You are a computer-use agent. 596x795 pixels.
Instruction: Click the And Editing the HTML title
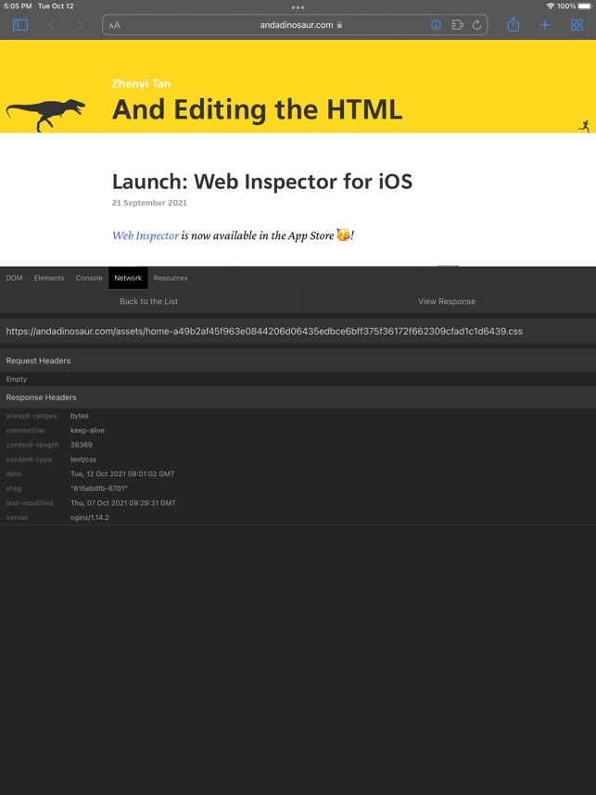click(257, 109)
